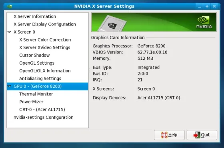This screenshot has width=224, height=148.
Task: View OpenGL/GLX Information
Action: (x=45, y=71)
